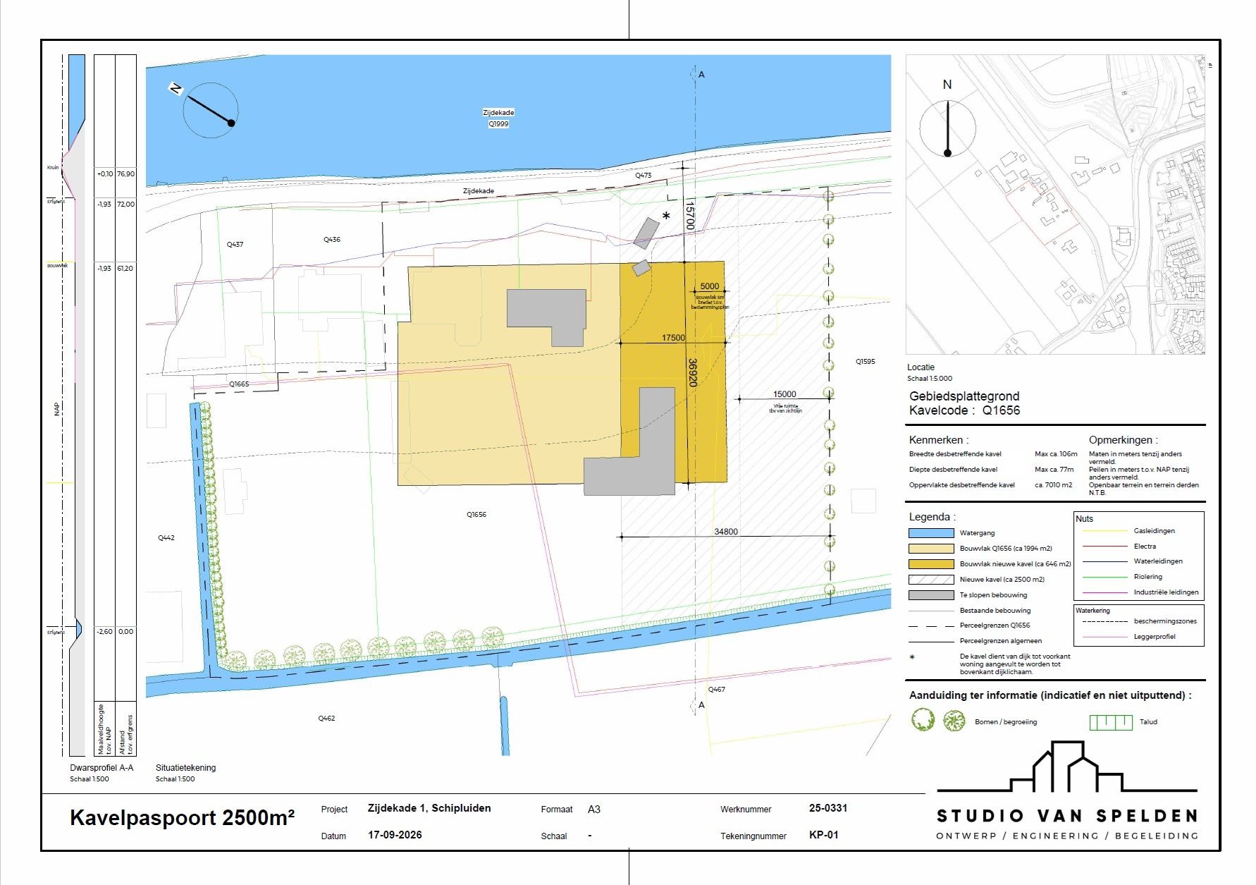This screenshot has width=1256, height=885.
Task: Click parcel label Q473
Action: [x=643, y=176]
